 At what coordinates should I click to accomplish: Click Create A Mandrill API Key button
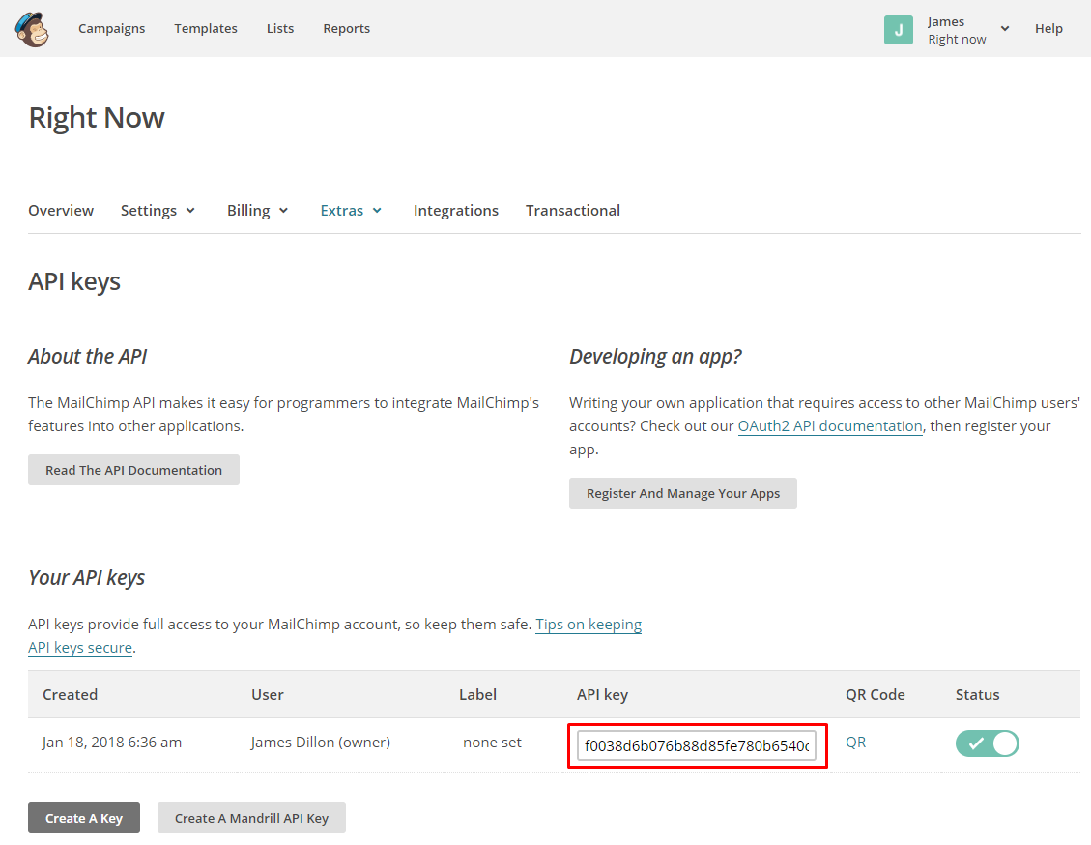251,818
